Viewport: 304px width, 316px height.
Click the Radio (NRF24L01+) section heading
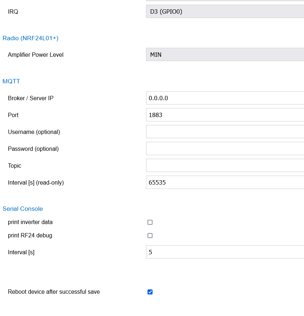click(x=31, y=38)
